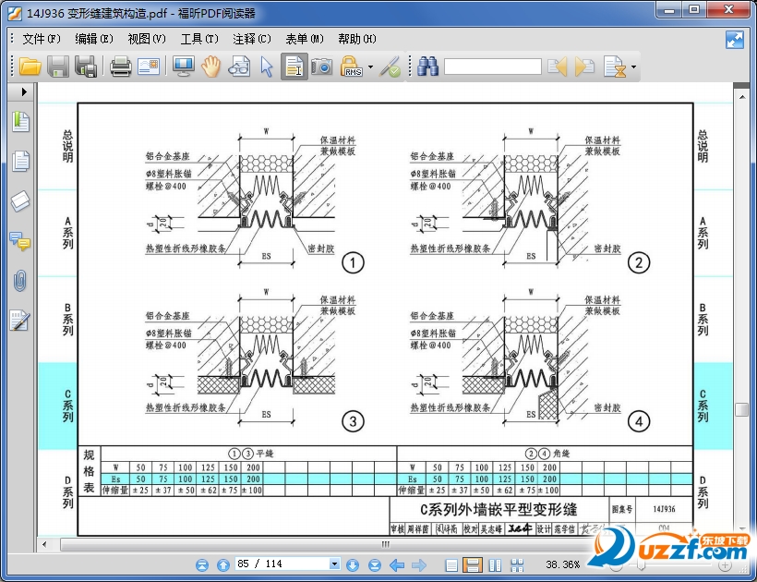
Task: Focus the search text field
Action: pos(492,67)
